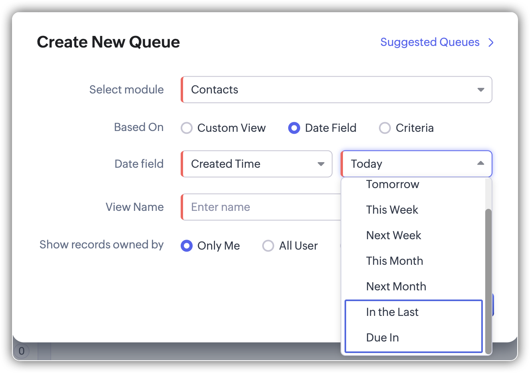Pick Next Month in dropdown list

click(396, 287)
